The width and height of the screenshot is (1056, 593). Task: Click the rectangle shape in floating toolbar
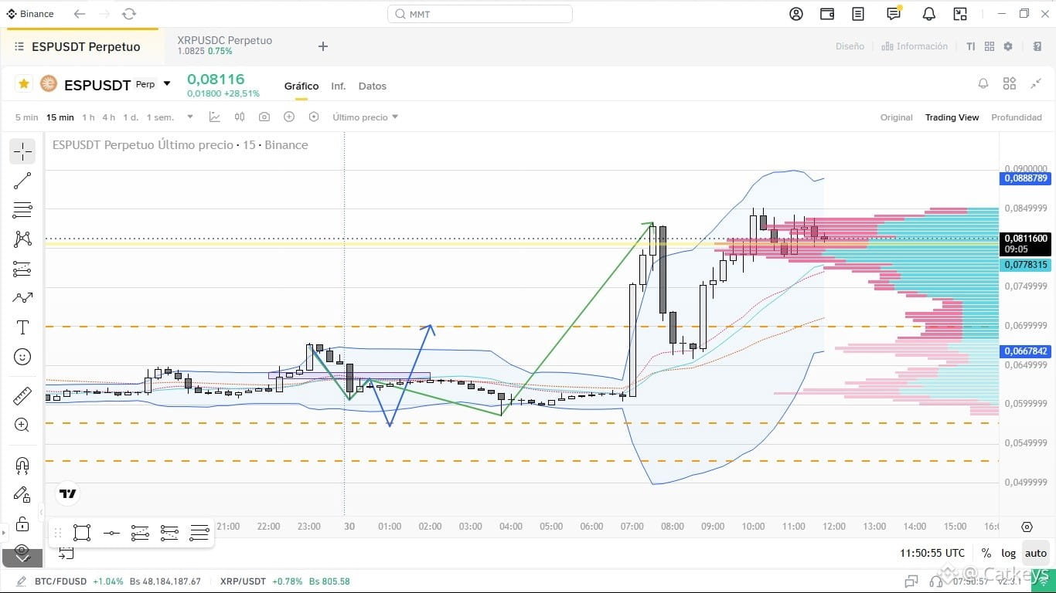pyautogui.click(x=82, y=533)
